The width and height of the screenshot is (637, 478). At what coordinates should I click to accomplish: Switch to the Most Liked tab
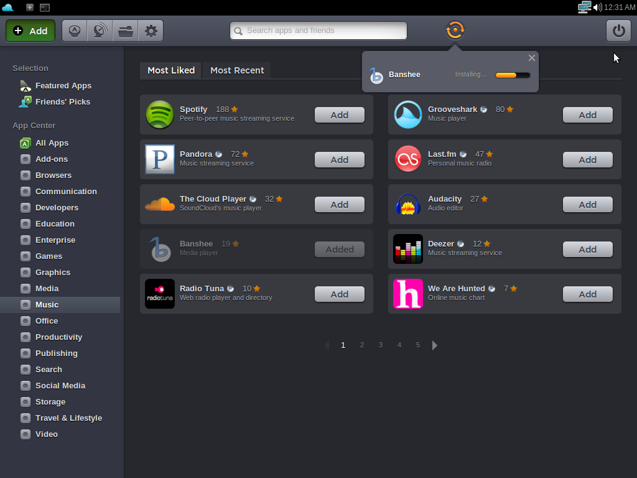[171, 70]
